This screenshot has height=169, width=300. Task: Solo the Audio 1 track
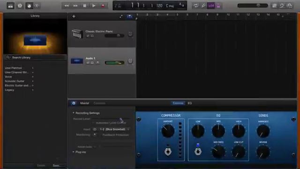(x=92, y=62)
